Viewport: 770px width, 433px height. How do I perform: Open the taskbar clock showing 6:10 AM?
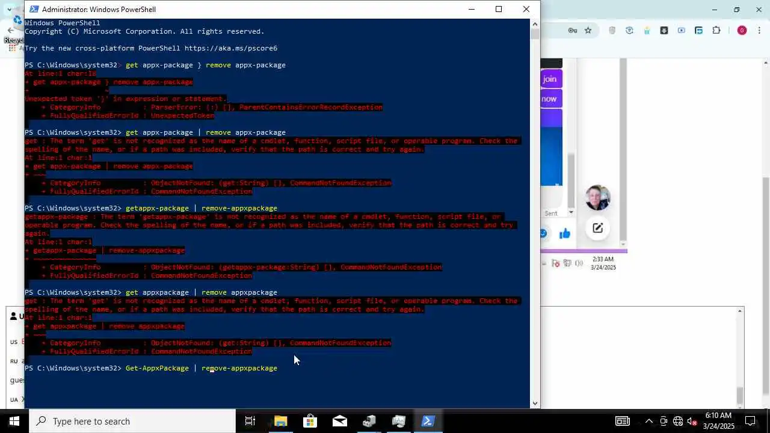pyautogui.click(x=718, y=421)
